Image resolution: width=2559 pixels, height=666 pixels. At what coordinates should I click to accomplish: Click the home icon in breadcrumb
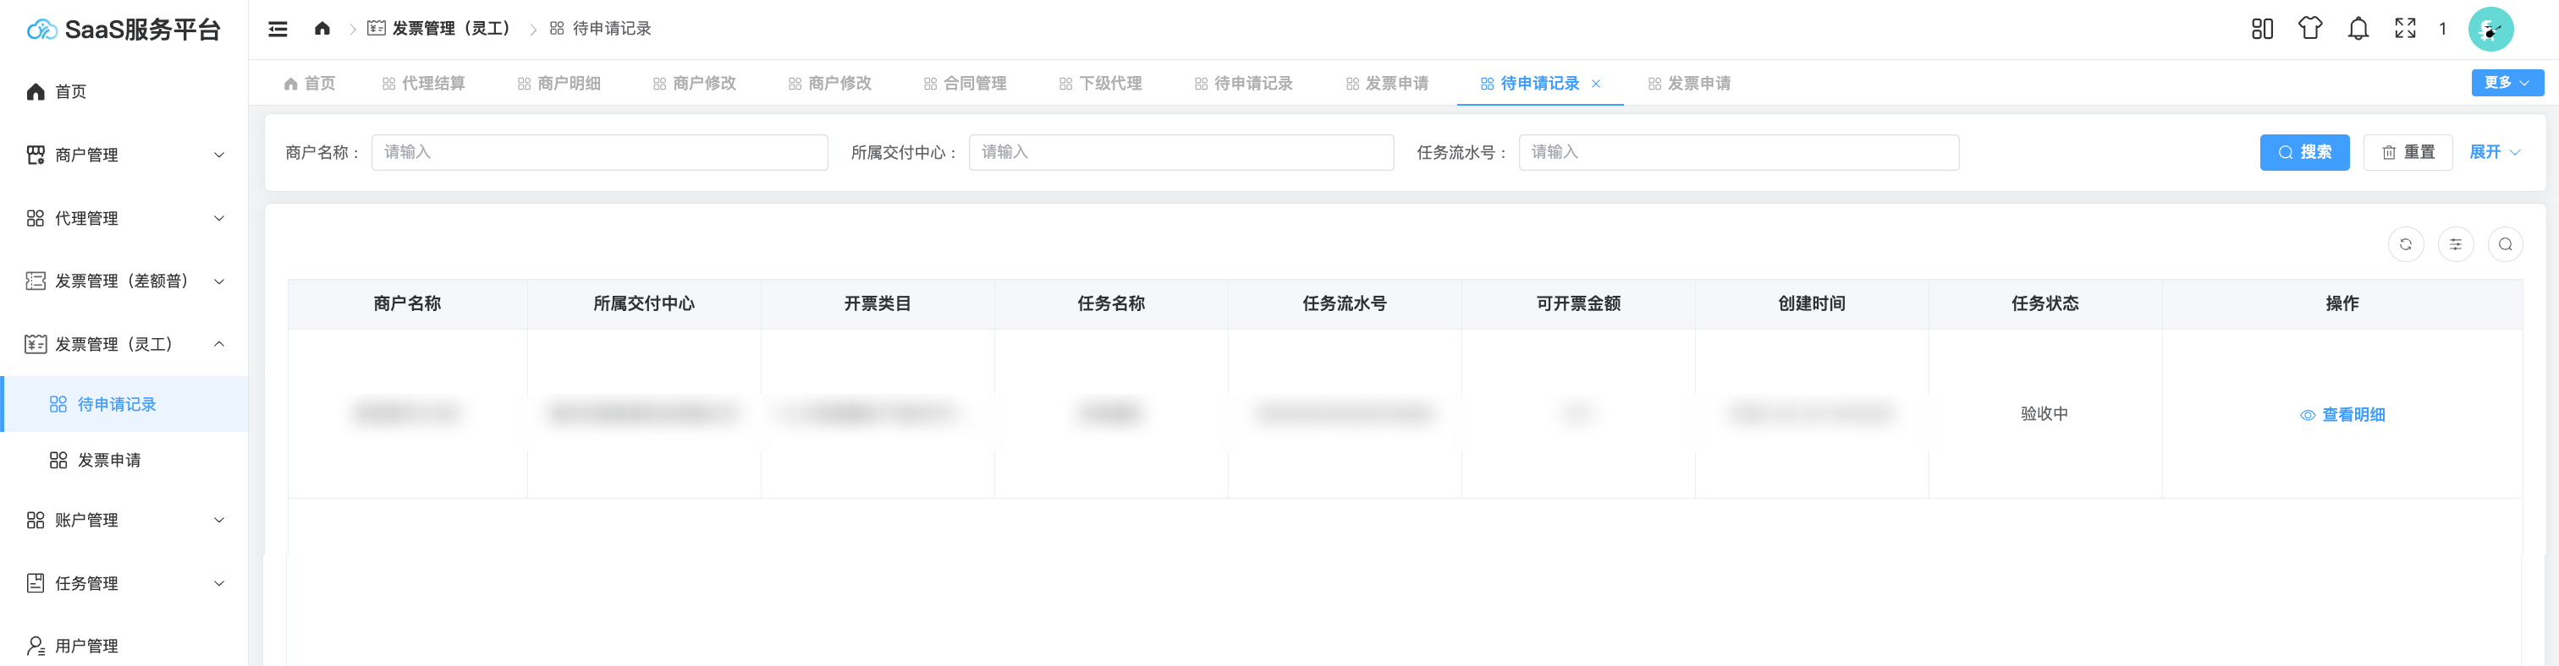point(322,29)
